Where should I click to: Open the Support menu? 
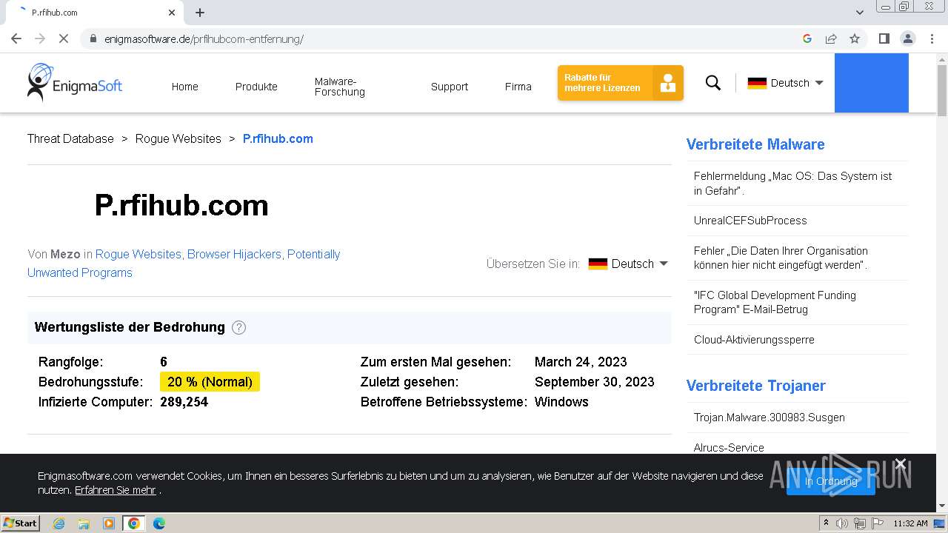pyautogui.click(x=450, y=87)
